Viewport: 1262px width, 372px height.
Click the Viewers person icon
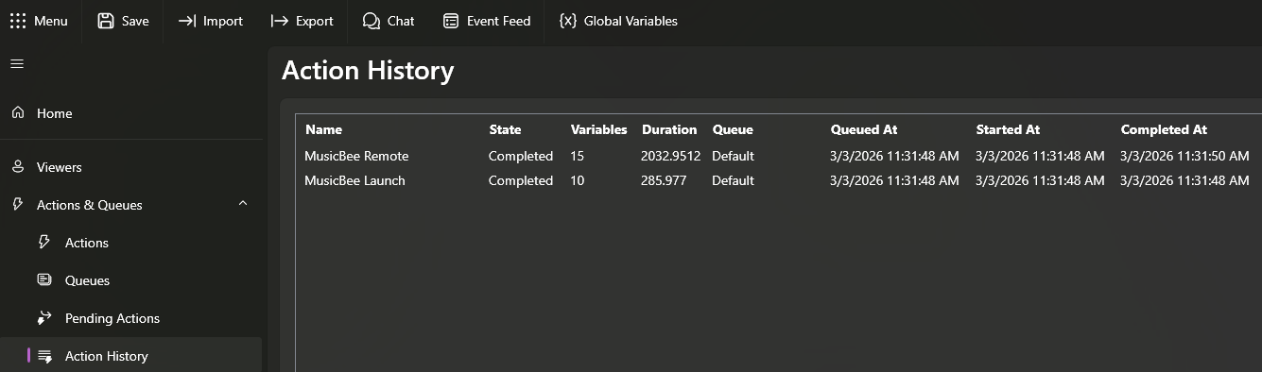pos(18,167)
